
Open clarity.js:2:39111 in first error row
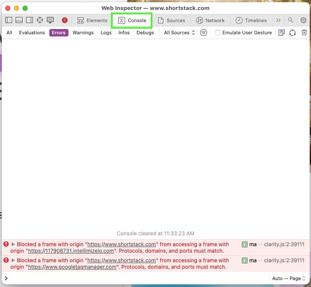click(x=284, y=244)
